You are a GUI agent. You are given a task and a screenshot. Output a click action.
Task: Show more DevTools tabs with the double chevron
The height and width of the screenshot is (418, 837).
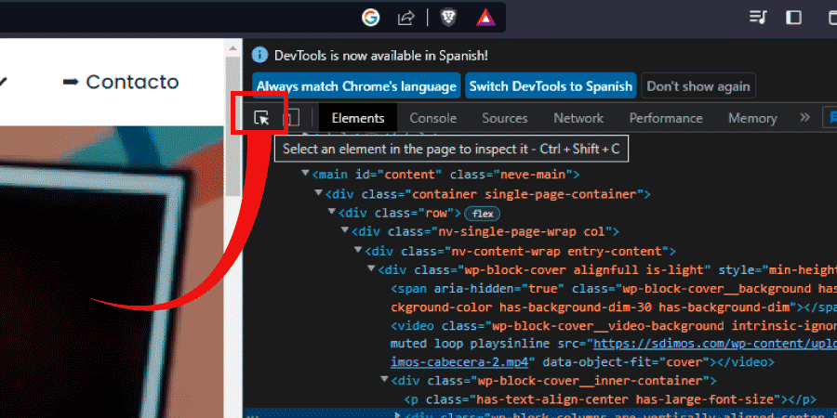pyautogui.click(x=805, y=117)
